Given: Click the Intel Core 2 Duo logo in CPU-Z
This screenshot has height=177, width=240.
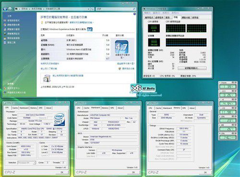Looking at the screenshot, I should point(60,119).
